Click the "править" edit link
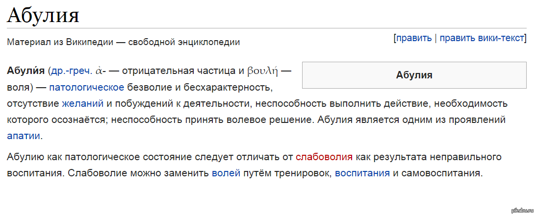Image resolution: width=536 pixels, height=216 pixels. coord(414,38)
